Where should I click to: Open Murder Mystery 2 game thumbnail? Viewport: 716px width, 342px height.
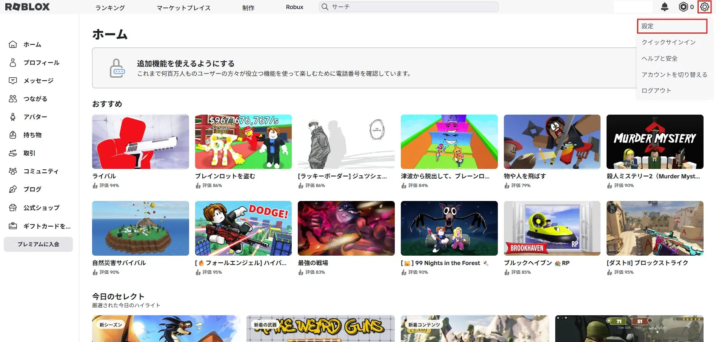click(x=655, y=142)
